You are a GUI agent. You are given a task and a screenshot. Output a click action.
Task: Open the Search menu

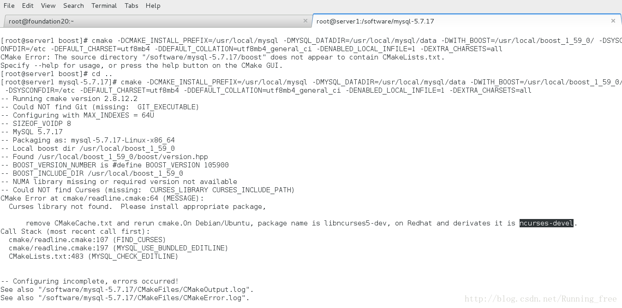[x=73, y=6]
